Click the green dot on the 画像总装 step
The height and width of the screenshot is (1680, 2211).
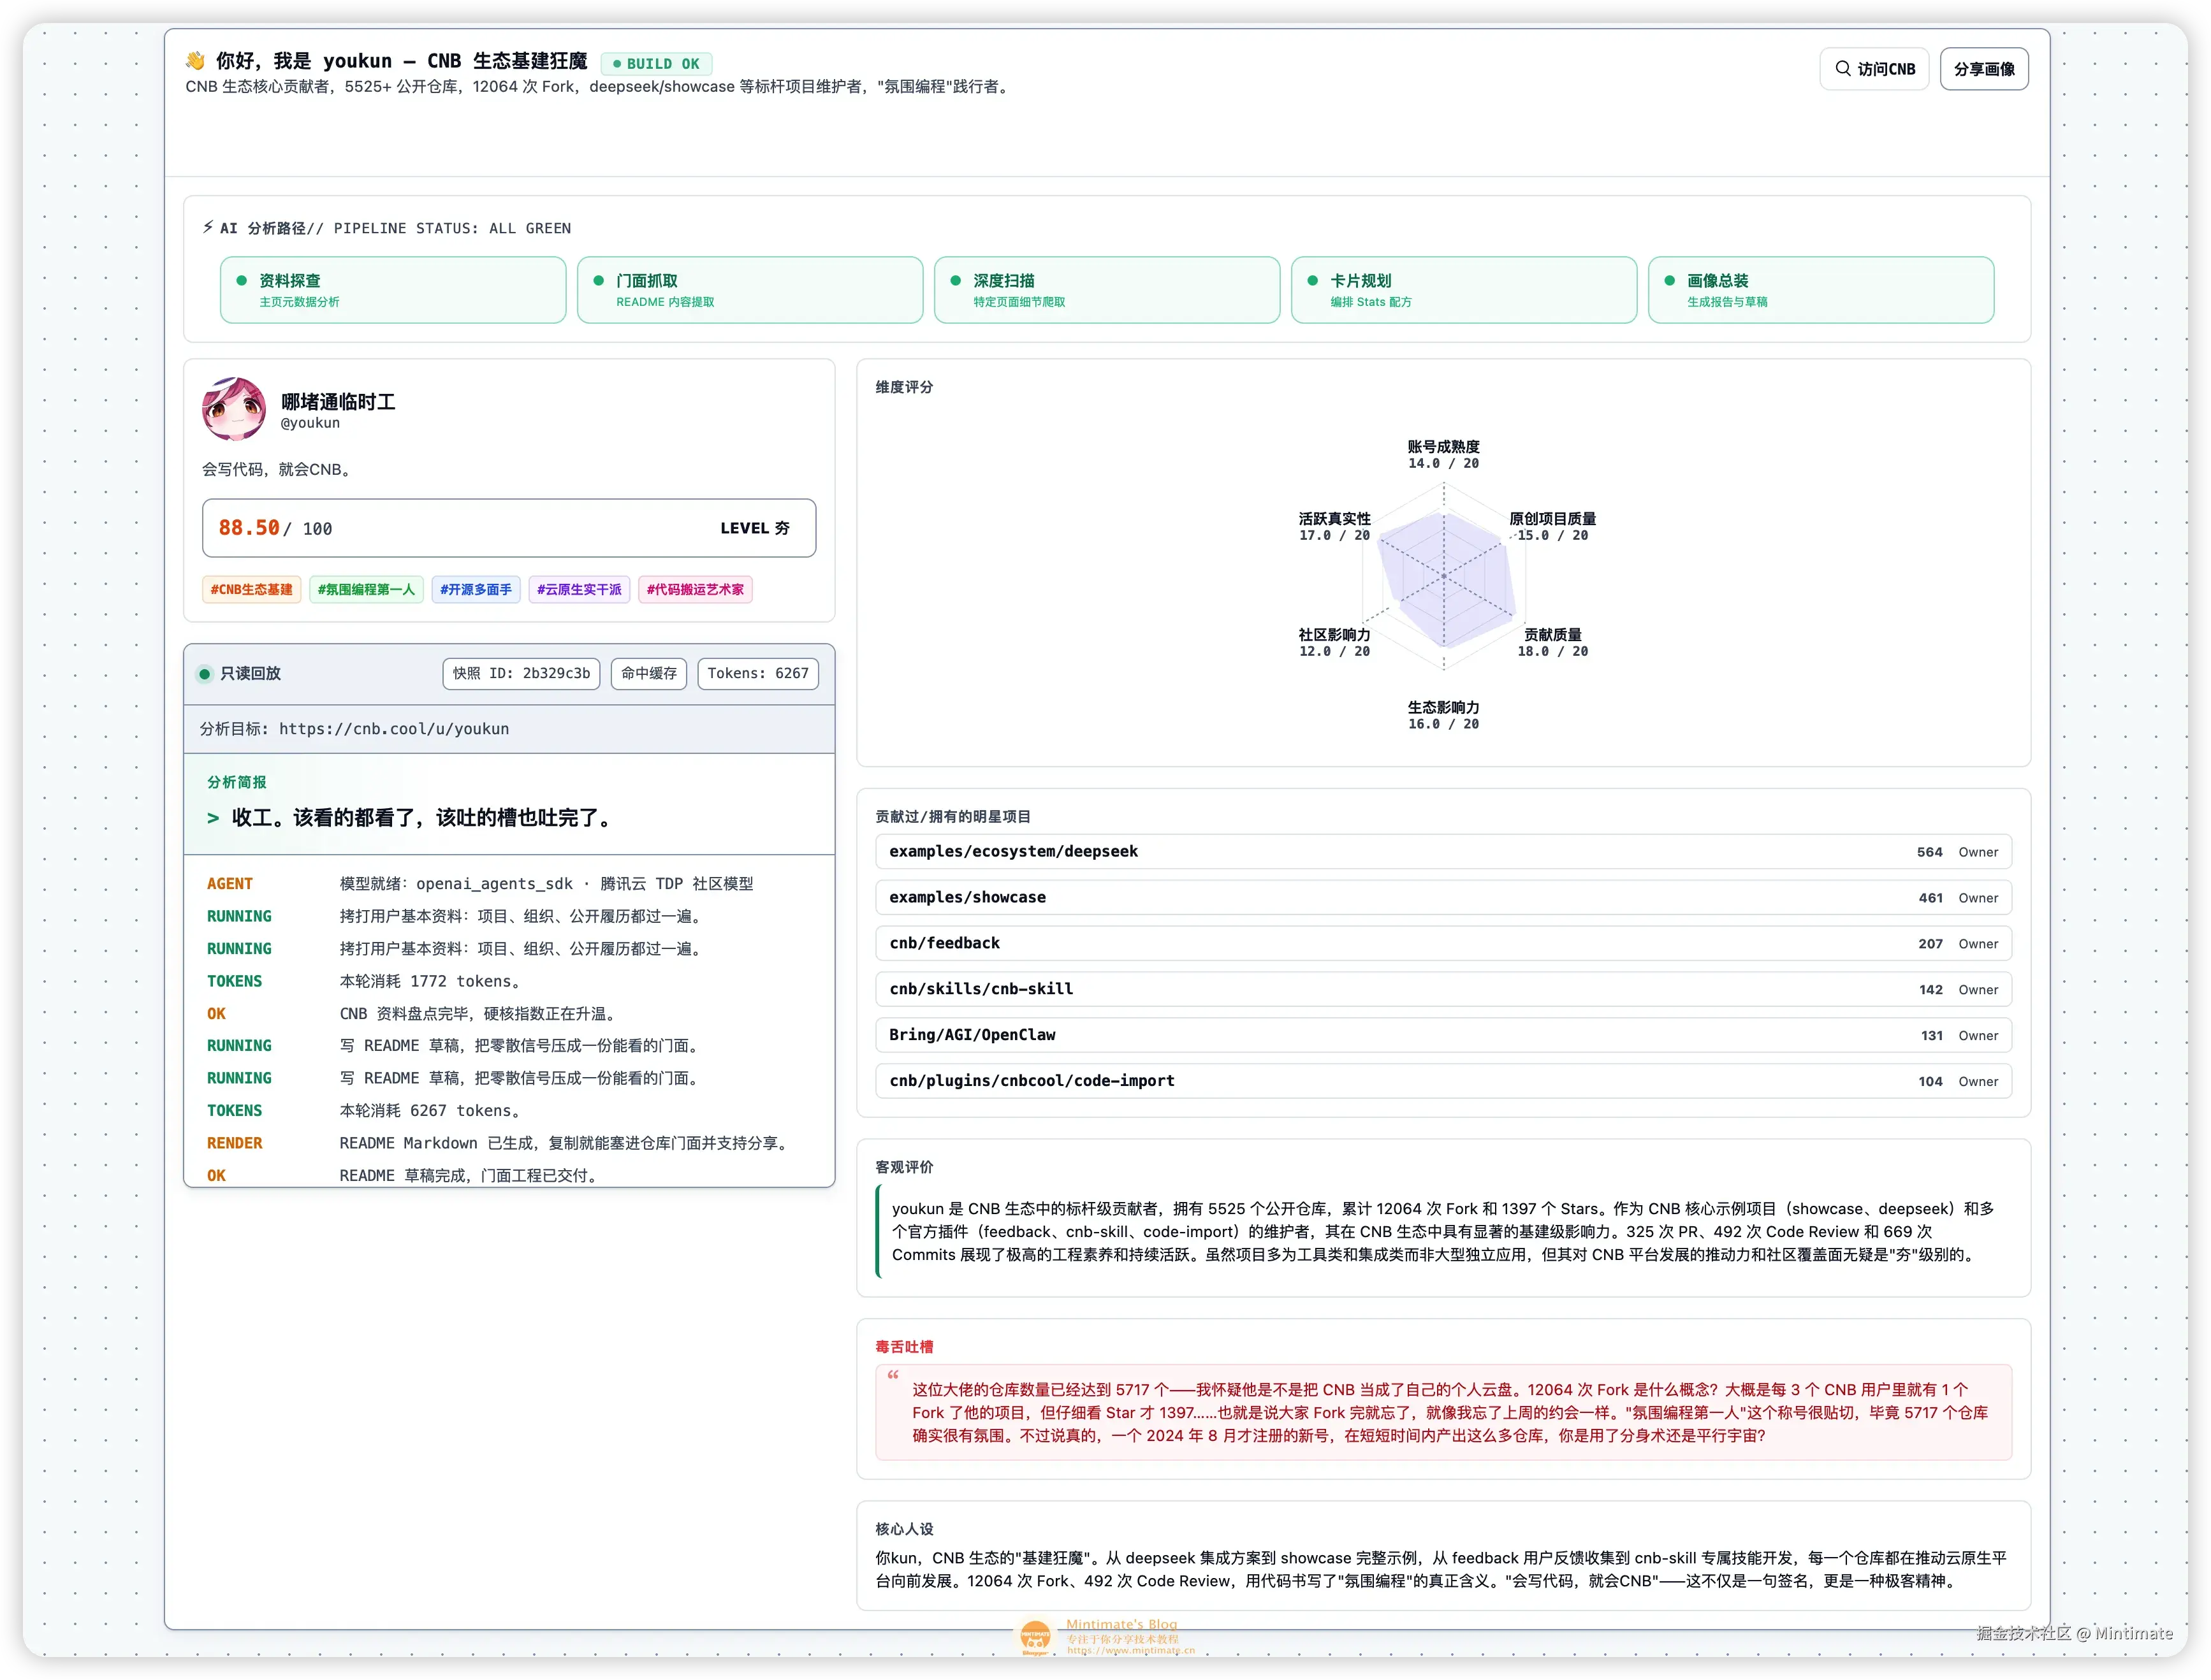[1668, 281]
